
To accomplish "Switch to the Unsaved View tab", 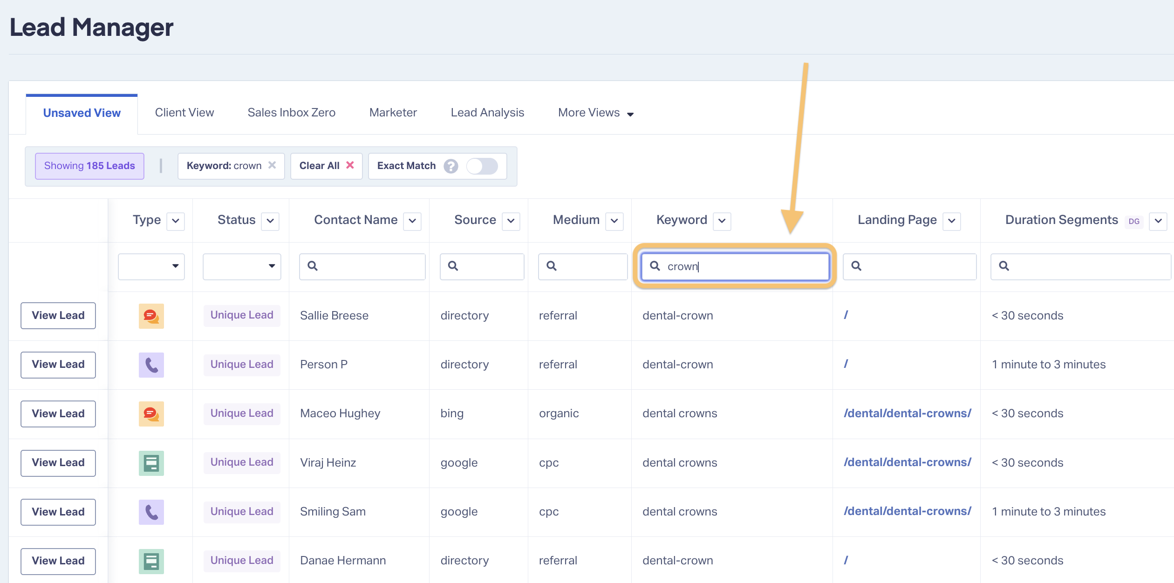I will (x=82, y=113).
